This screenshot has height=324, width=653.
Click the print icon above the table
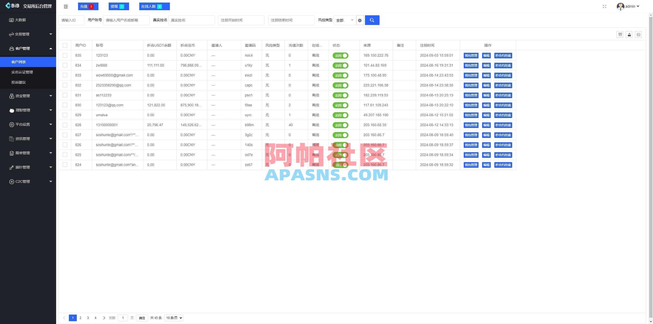[638, 34]
